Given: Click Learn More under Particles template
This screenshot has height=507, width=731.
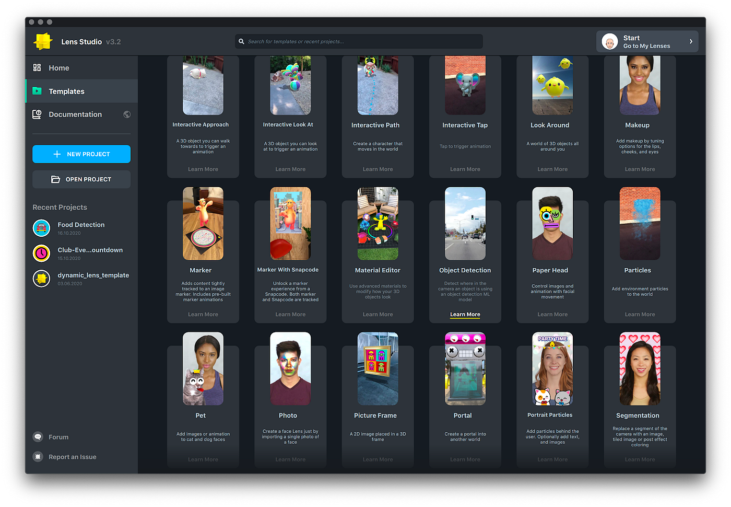Looking at the screenshot, I should 640,314.
